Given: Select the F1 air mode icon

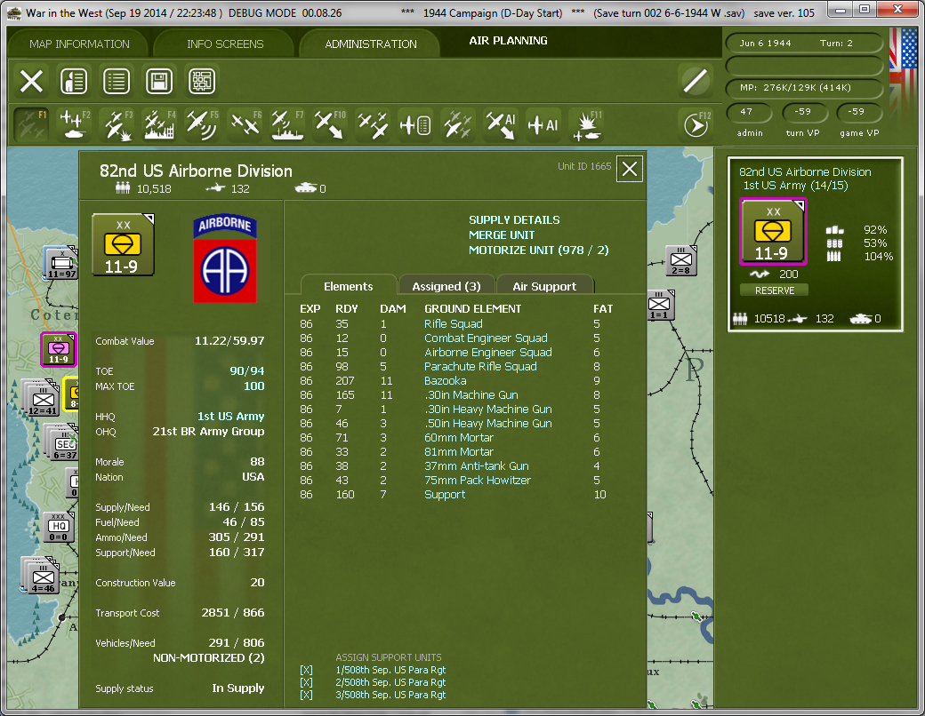Looking at the screenshot, I should coord(31,124).
